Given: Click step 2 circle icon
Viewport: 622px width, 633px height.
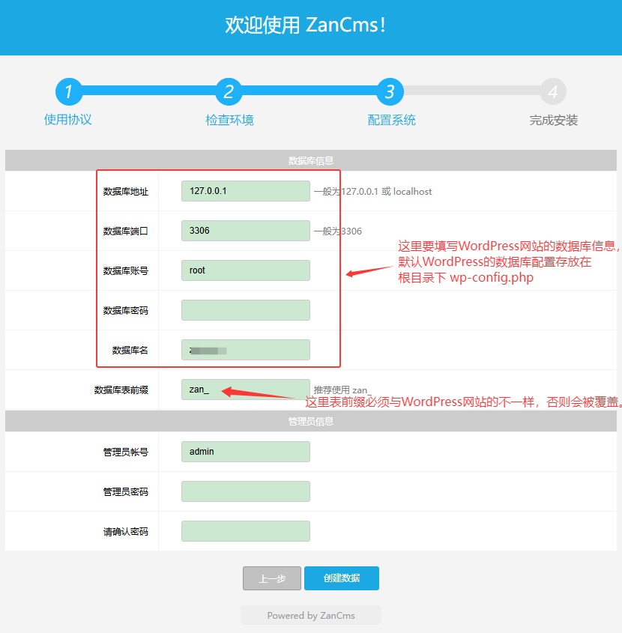Looking at the screenshot, I should [x=229, y=91].
